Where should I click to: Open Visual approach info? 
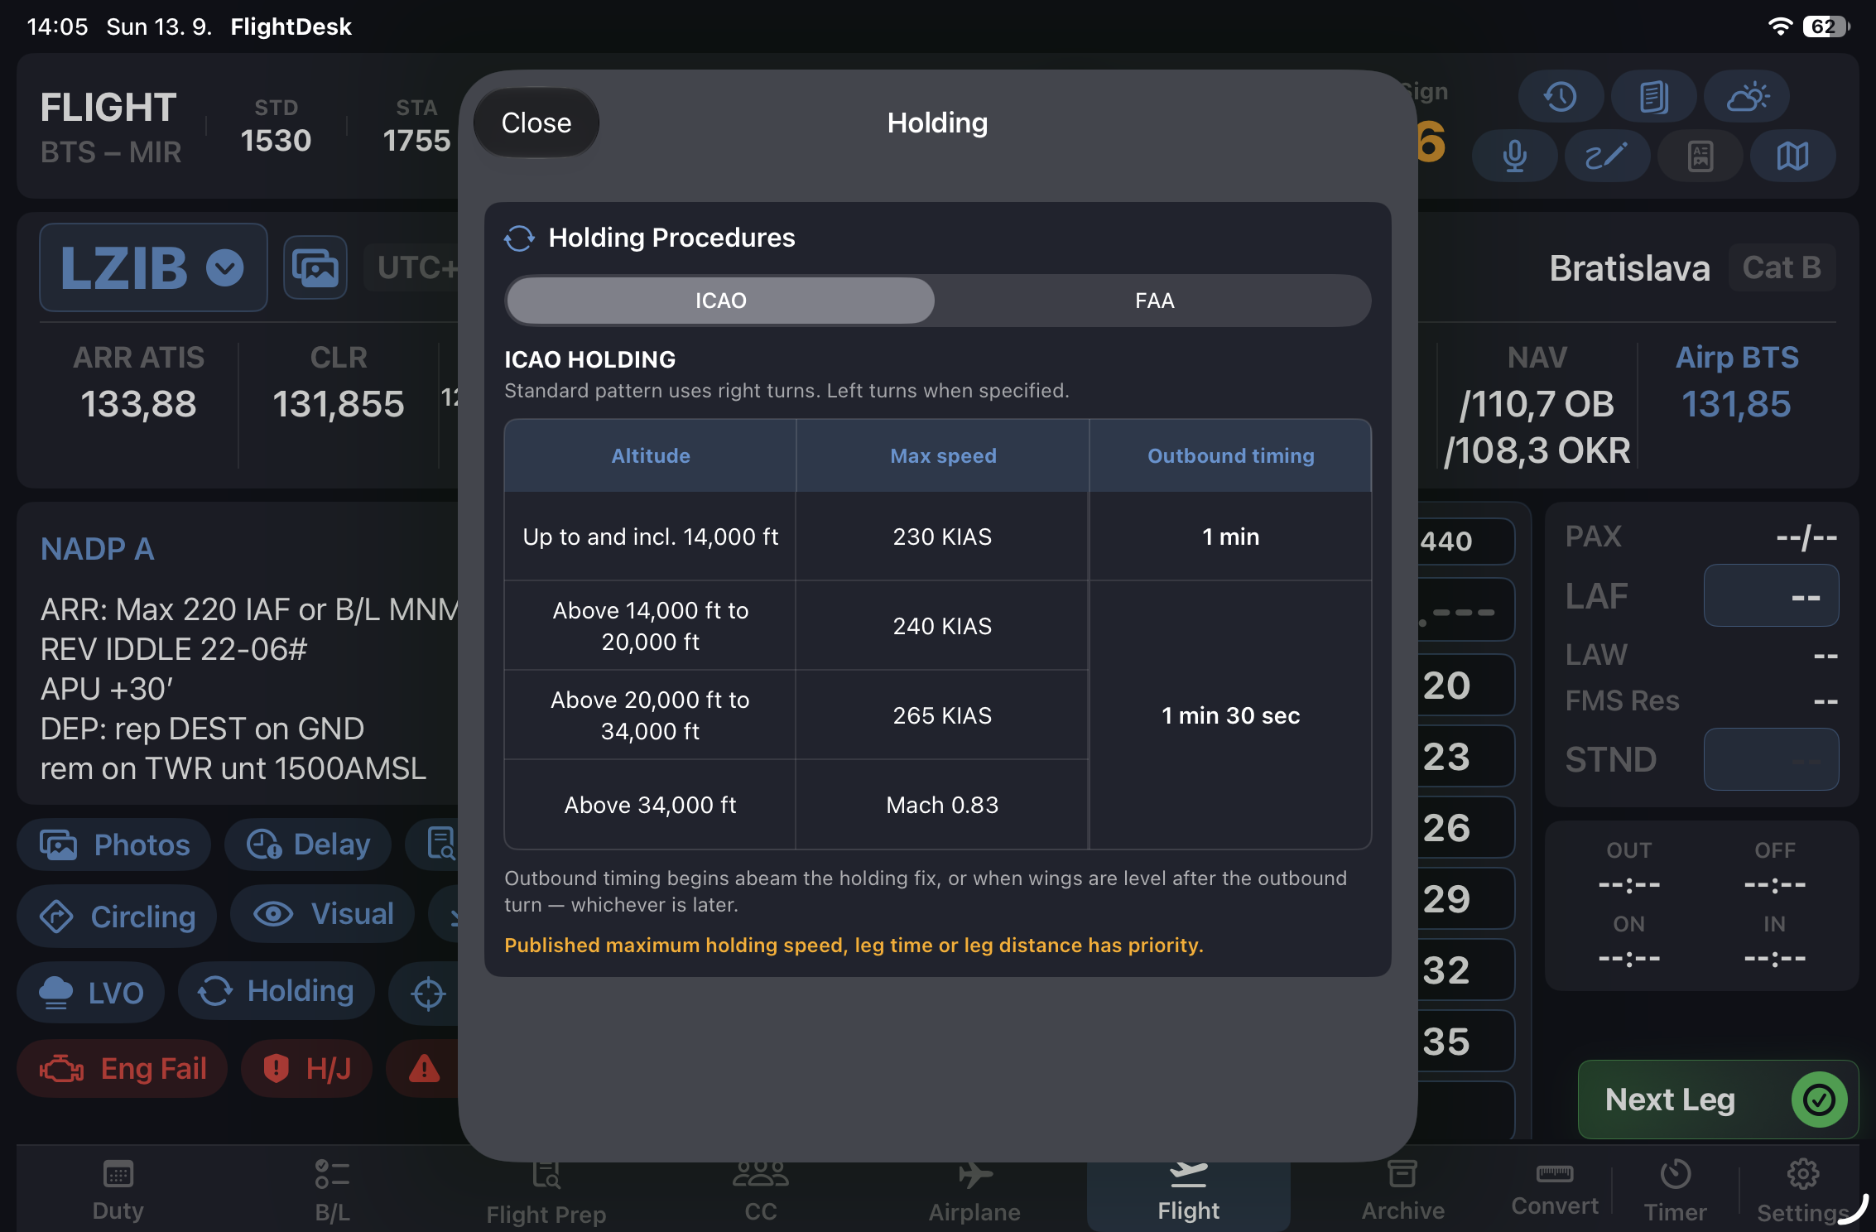pos(323,914)
